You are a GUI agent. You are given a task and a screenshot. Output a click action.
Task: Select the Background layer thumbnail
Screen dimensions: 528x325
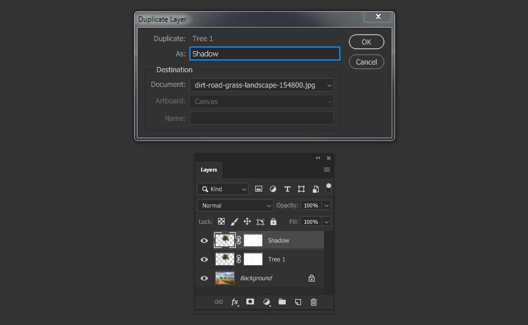[x=225, y=278]
